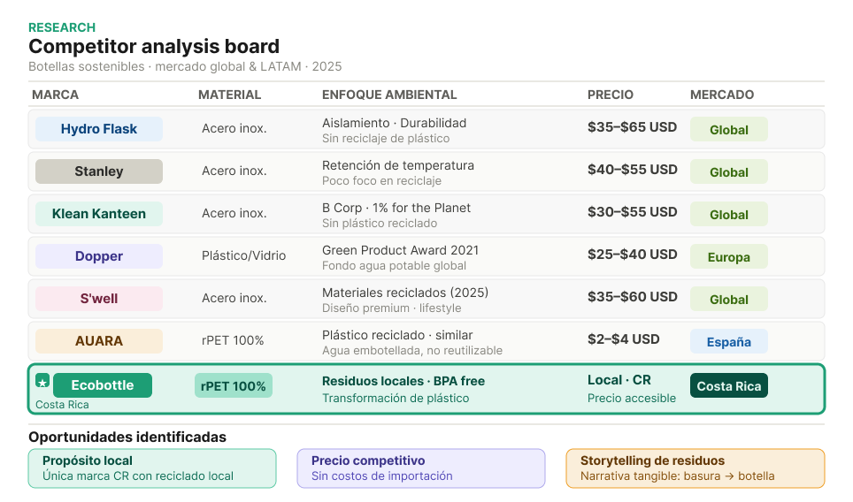Click Green Product Award 2021 text
Screen dimensions: 853x502
coord(400,250)
